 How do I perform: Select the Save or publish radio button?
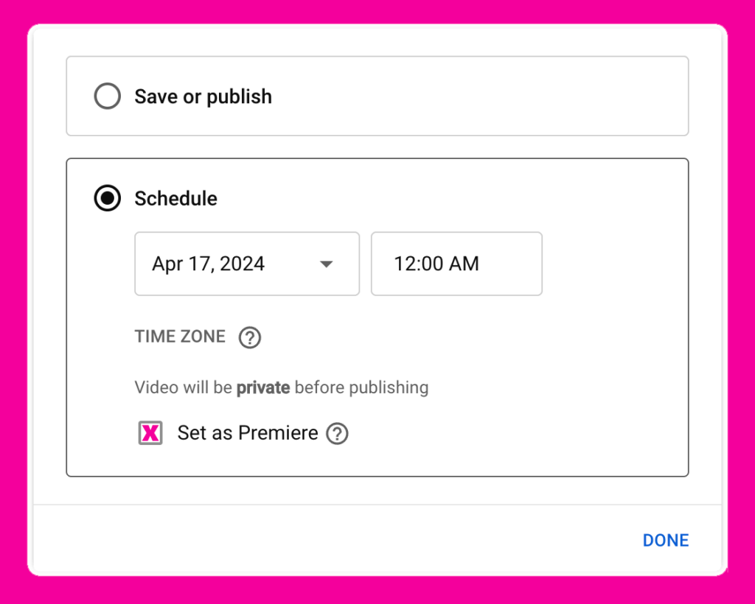[x=108, y=96]
